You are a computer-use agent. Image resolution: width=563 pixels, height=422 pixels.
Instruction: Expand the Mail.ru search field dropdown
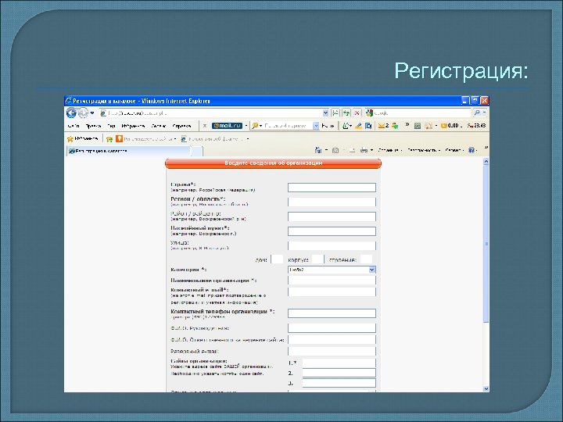pos(316,126)
